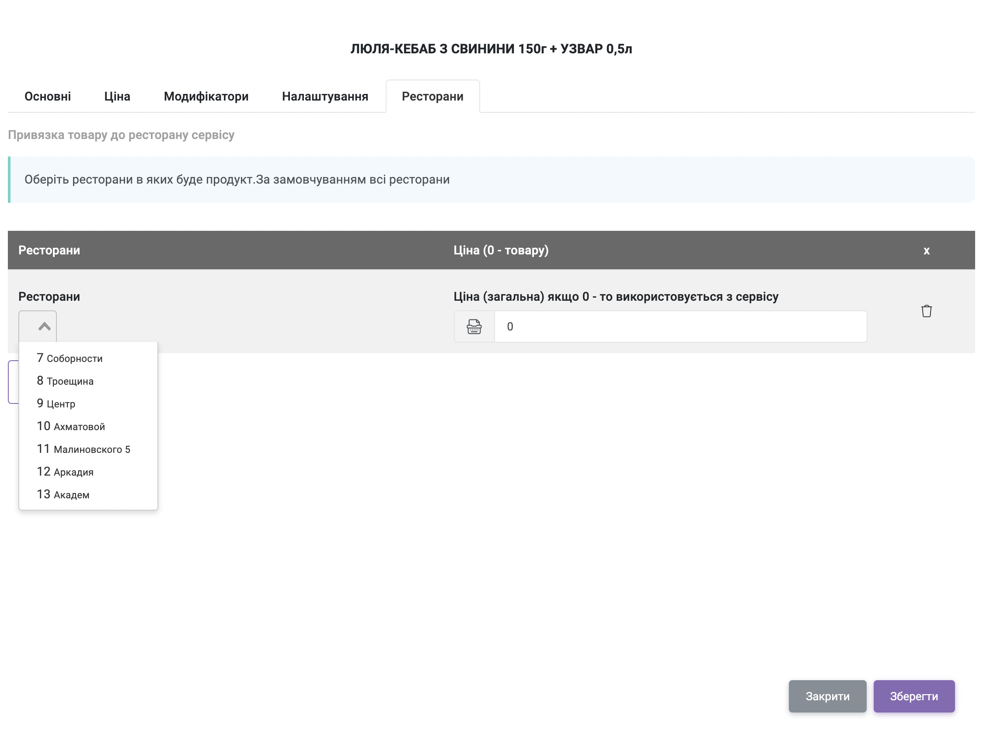Click the cash register price icon
The height and width of the screenshot is (730, 983).
click(x=474, y=327)
